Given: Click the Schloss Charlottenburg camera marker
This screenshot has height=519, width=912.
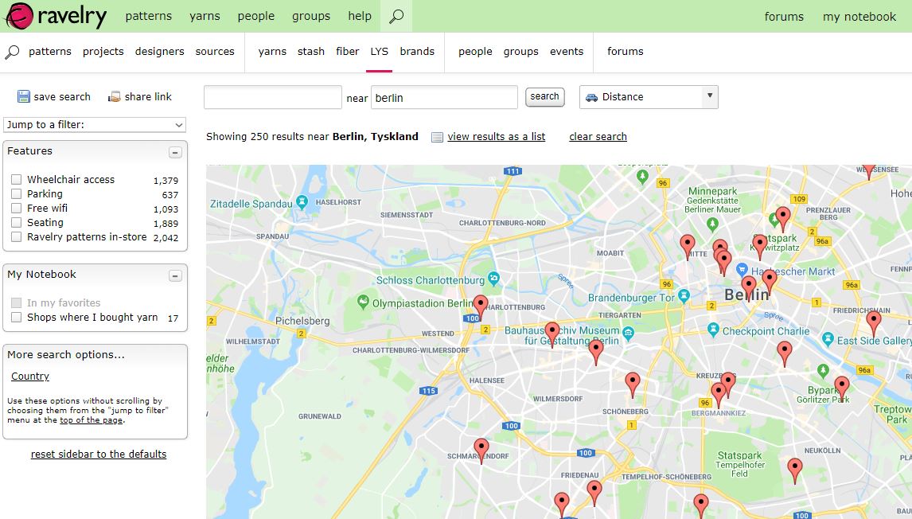Looking at the screenshot, I should coord(494,278).
